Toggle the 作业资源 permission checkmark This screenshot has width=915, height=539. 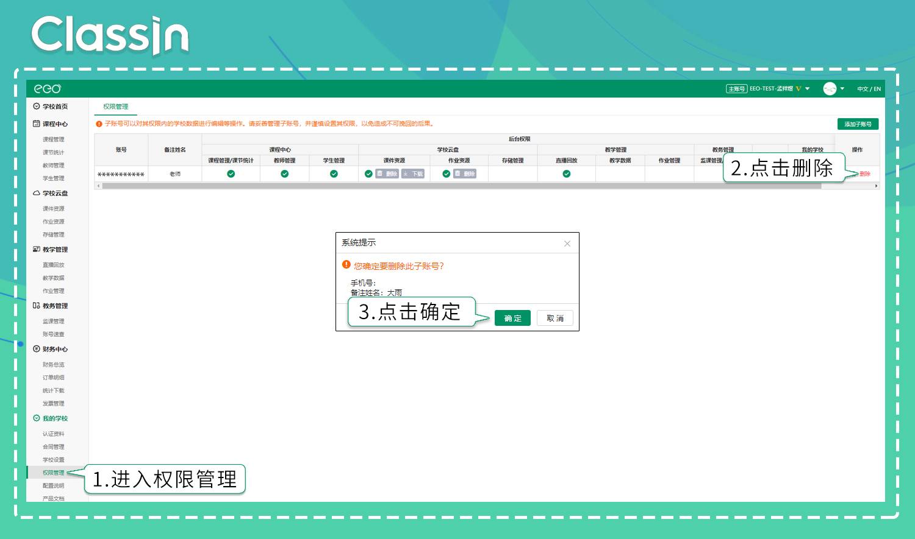446,174
